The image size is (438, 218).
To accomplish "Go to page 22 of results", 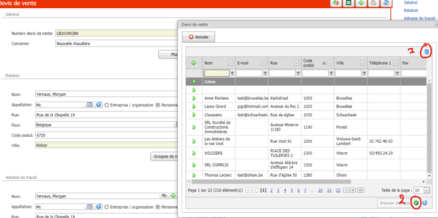I will point(338,190).
